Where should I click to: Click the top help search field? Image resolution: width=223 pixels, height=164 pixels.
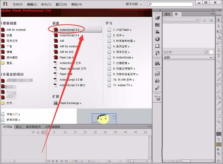click(x=170, y=4)
